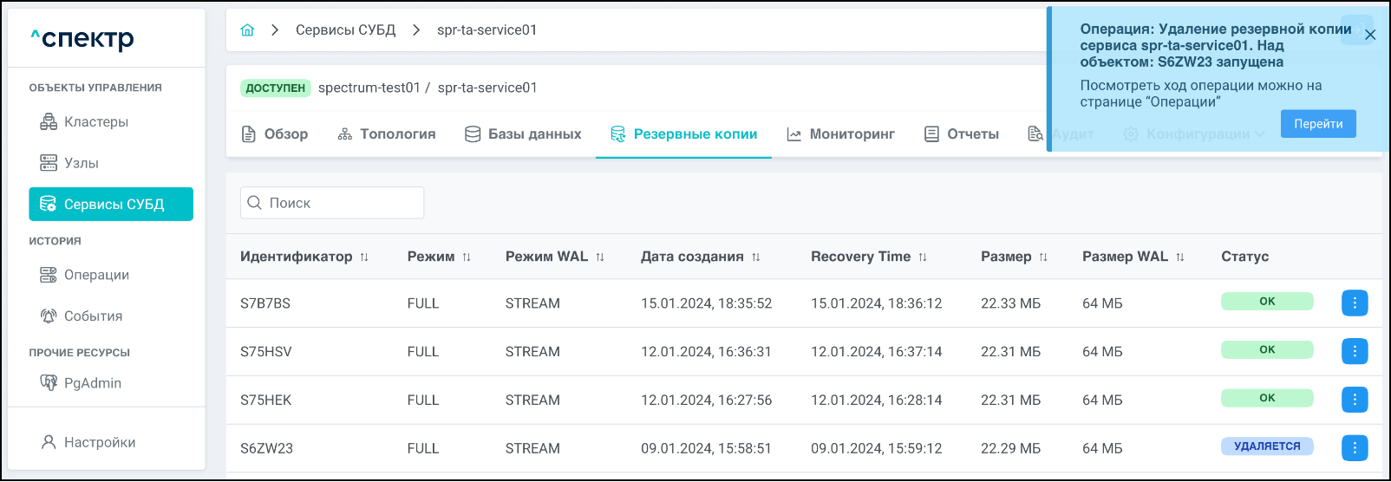Viewport: 1391px width, 482px height.
Task: Launch PgAdmin from the sidebar
Action: pyautogui.click(x=92, y=383)
